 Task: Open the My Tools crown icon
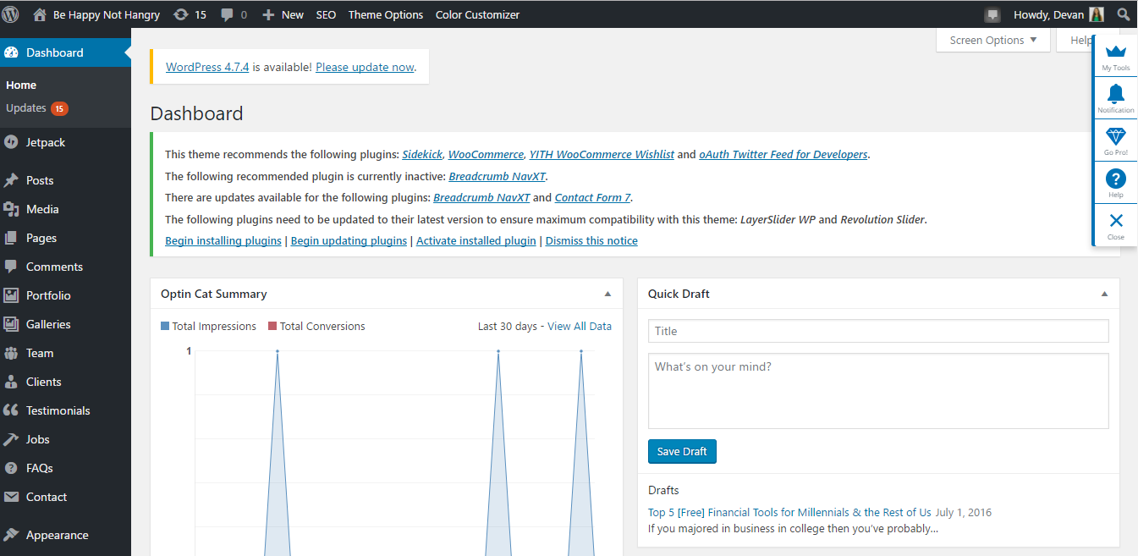point(1115,52)
